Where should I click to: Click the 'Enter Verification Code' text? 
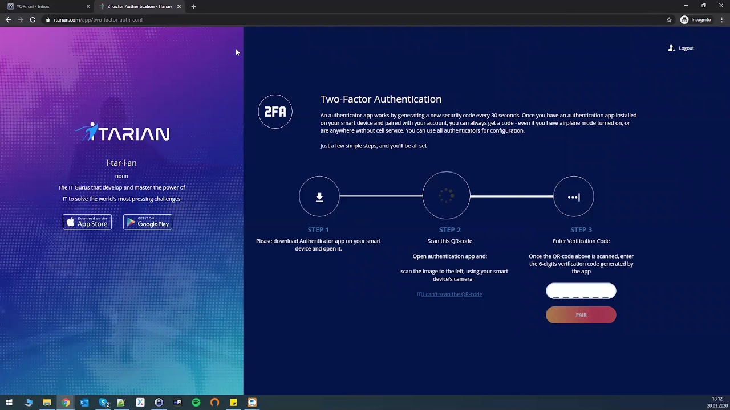coord(581,241)
